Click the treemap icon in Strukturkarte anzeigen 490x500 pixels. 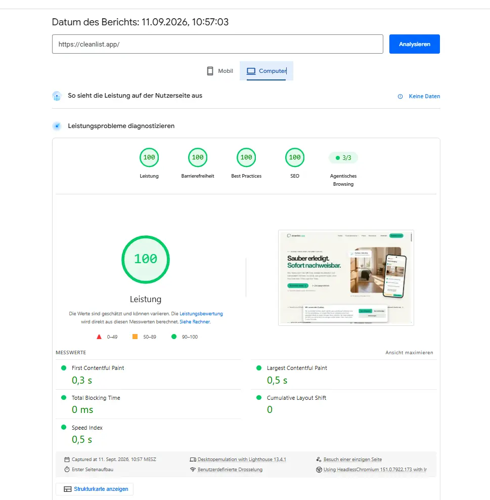(68, 489)
